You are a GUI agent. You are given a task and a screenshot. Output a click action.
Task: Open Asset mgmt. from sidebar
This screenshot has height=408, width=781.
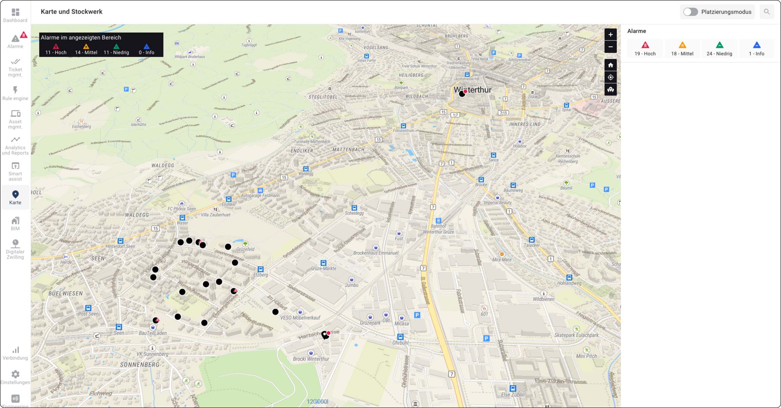click(15, 119)
